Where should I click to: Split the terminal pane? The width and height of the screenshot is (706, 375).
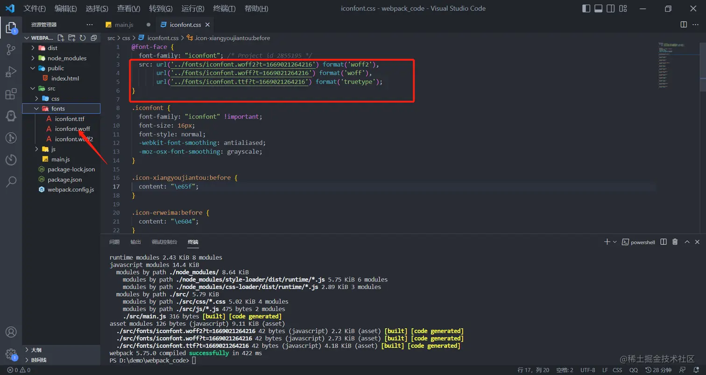tap(664, 242)
